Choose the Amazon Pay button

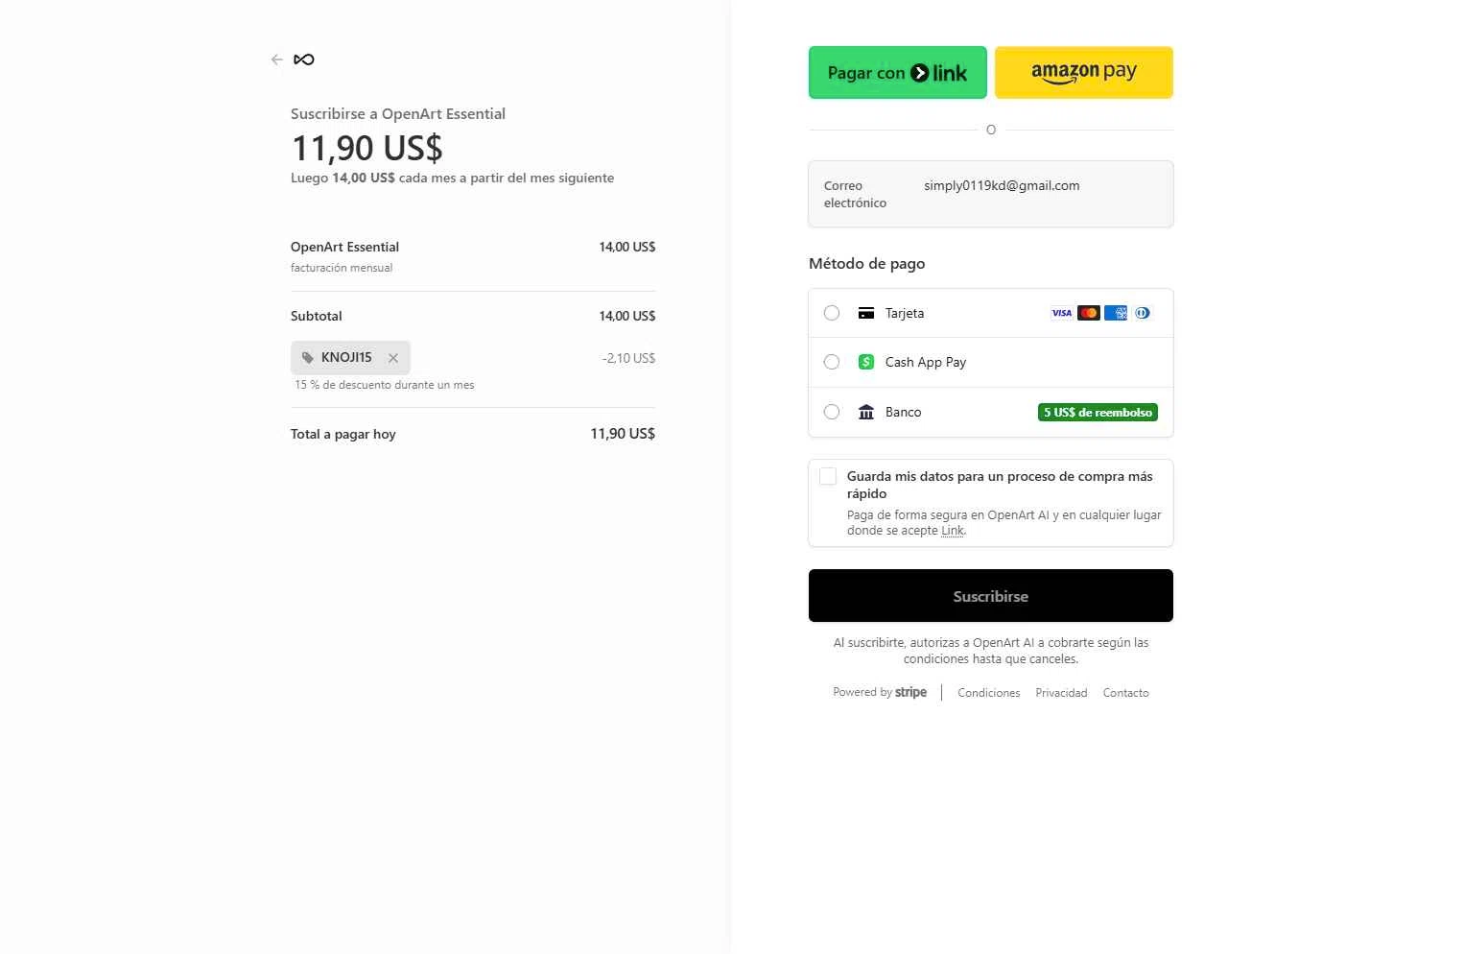[x=1084, y=73]
